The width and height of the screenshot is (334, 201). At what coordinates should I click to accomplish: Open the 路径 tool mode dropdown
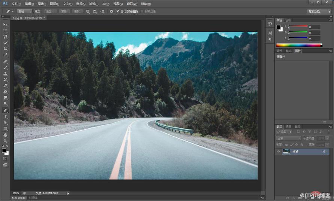pyautogui.click(x=24, y=12)
